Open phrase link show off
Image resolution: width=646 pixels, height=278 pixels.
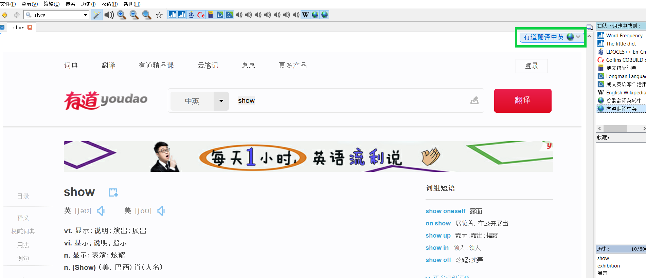[x=438, y=260]
